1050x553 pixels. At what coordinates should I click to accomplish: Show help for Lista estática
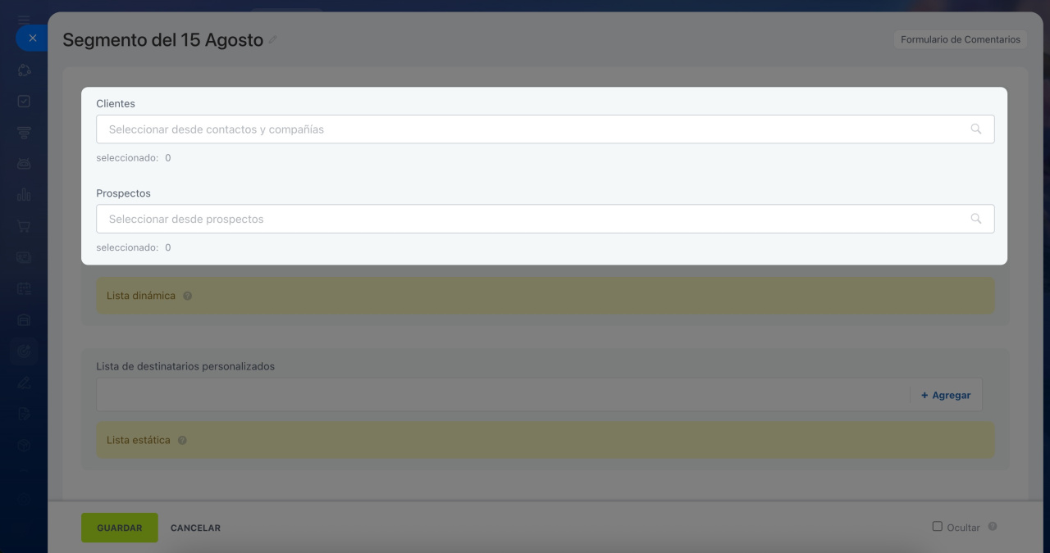[x=182, y=440]
